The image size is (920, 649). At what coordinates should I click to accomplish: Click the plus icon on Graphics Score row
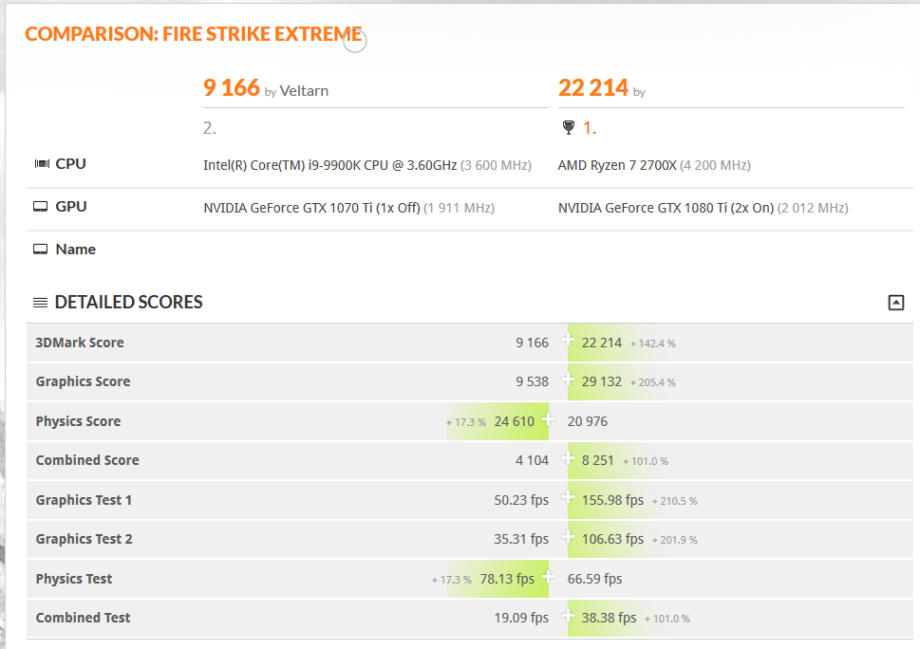point(569,380)
